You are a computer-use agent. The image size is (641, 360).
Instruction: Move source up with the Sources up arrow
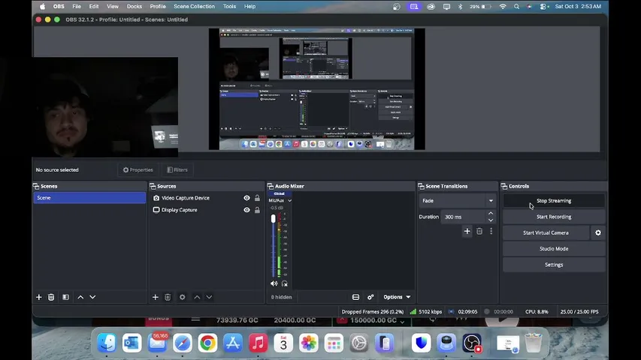(x=197, y=297)
